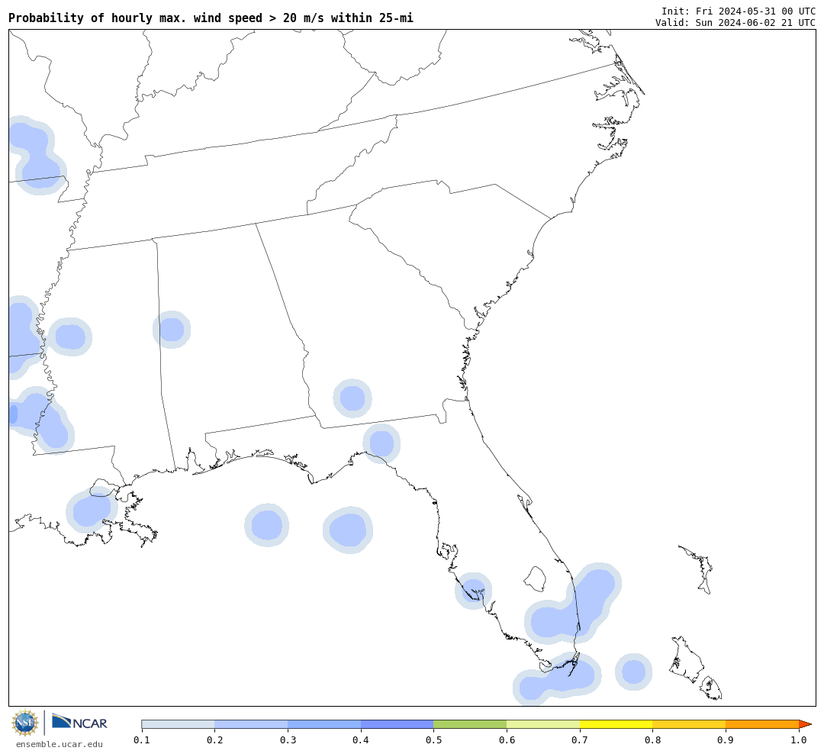The image size is (824, 754).
Task: Click Lake Okeechobee outline in Florida
Action: (x=536, y=578)
